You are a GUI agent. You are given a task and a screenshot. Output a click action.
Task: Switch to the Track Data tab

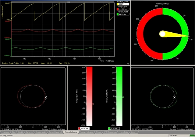tap(124, 132)
